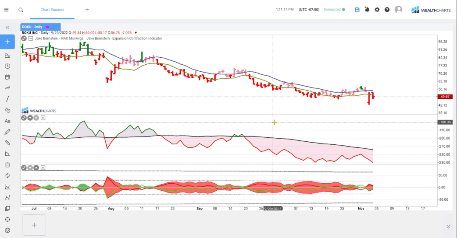Move middle indicator pane down
The width and height of the screenshot is (457, 238).
tap(30, 118)
